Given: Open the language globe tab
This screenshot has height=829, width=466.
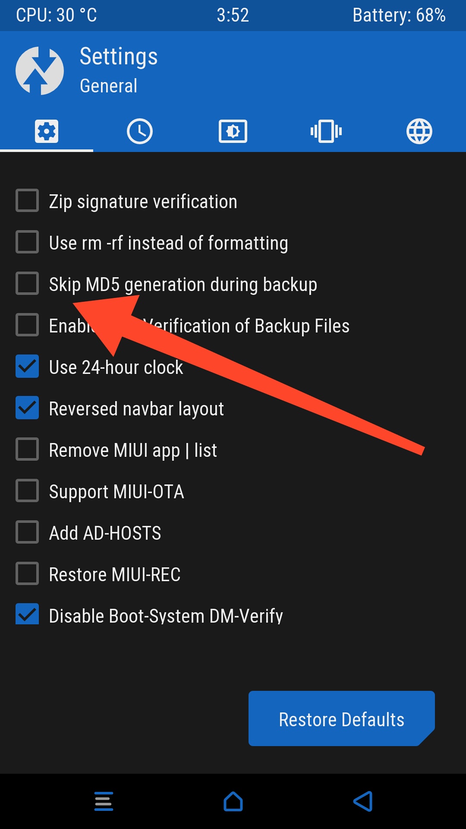Looking at the screenshot, I should coord(419,131).
